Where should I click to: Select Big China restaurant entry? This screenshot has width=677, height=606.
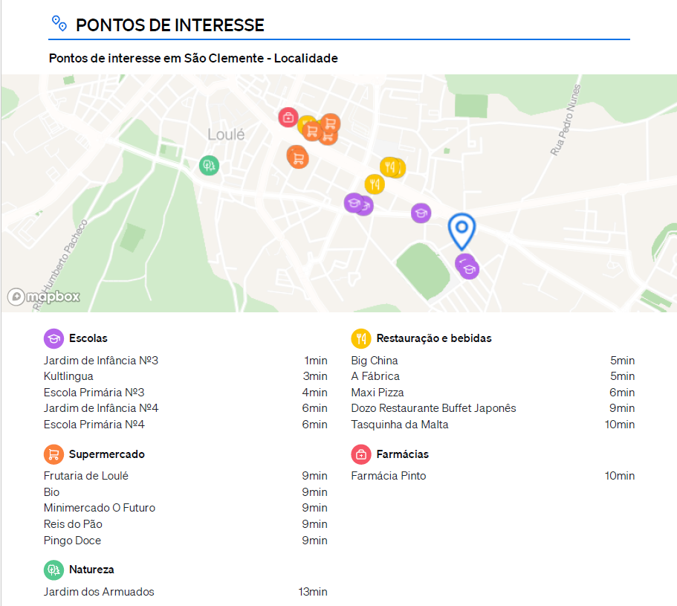(x=375, y=361)
